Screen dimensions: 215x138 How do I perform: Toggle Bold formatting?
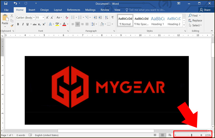(18, 24)
